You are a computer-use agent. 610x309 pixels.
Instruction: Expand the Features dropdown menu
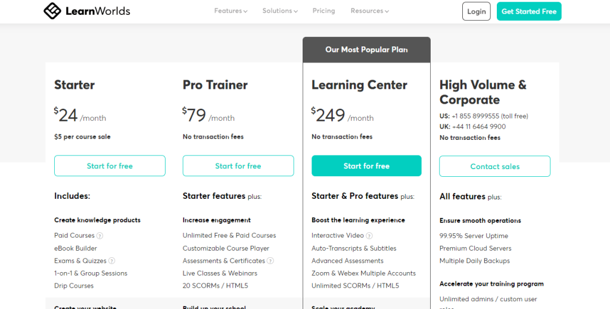231,11
